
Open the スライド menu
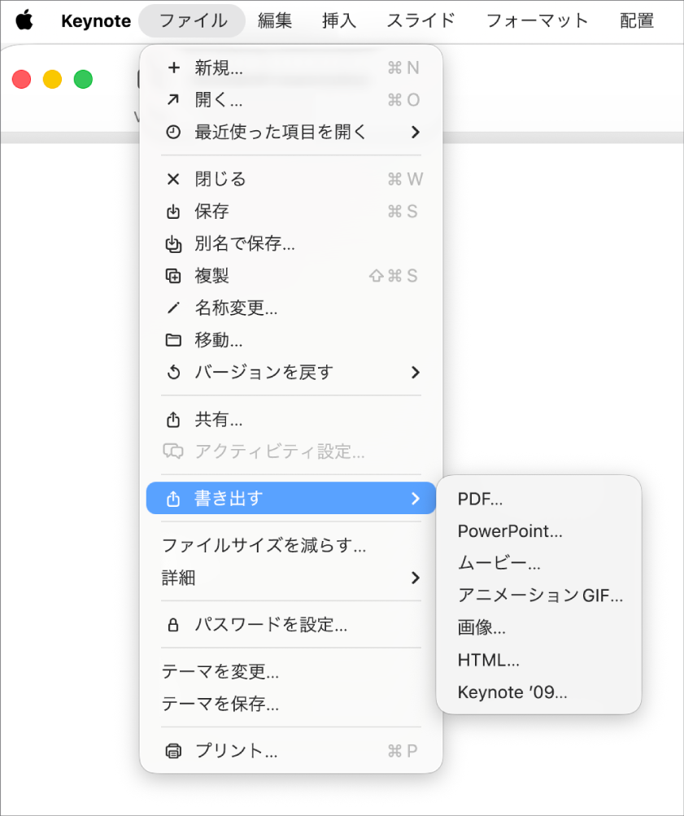coord(420,20)
